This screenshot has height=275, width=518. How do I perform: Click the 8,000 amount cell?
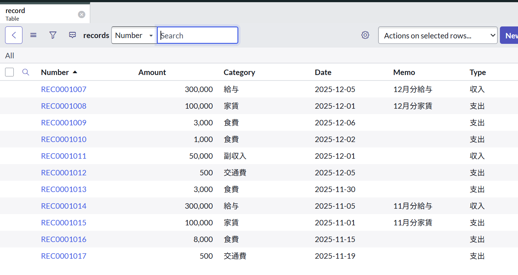coord(203,239)
